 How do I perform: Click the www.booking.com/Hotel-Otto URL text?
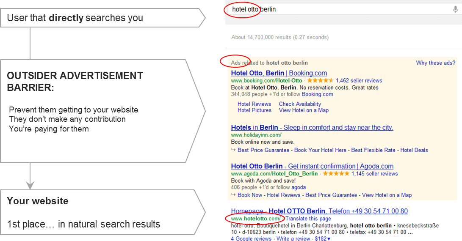[266, 81]
